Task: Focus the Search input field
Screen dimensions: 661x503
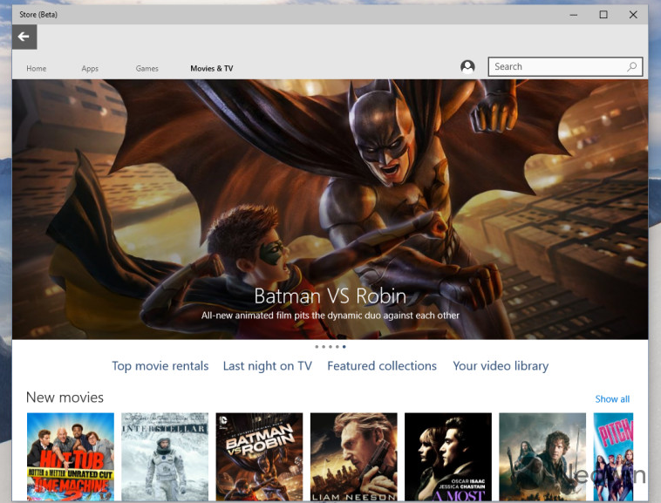Action: [x=565, y=66]
